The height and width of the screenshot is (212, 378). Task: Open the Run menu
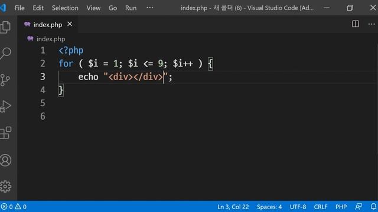(x=131, y=8)
